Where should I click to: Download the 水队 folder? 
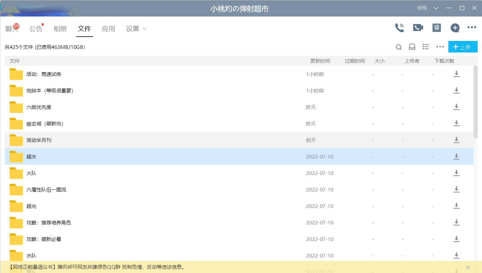(x=457, y=256)
